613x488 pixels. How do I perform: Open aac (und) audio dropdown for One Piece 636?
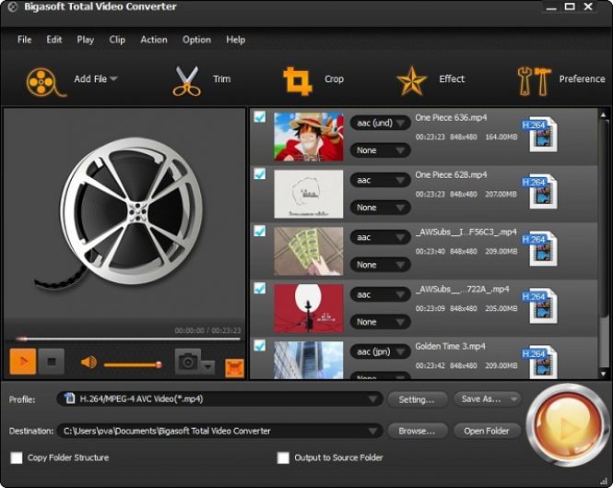click(380, 123)
